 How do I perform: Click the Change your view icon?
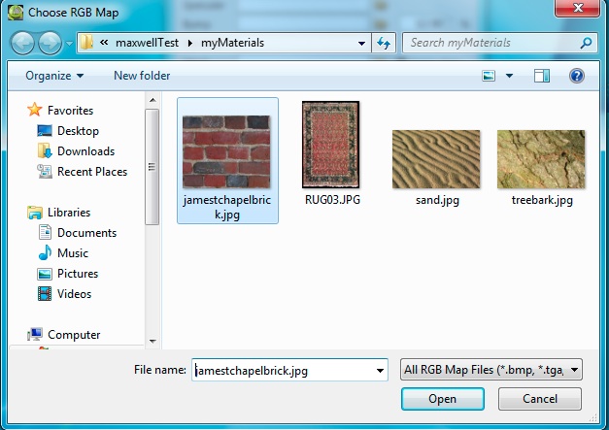[489, 76]
